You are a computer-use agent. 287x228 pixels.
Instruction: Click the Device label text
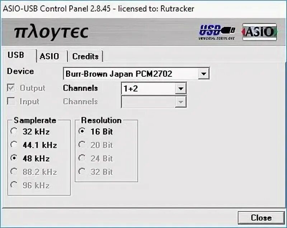(x=20, y=71)
